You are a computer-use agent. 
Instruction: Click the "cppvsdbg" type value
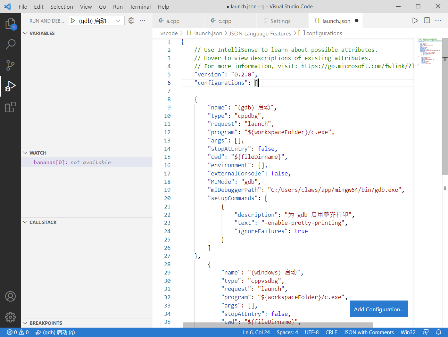(x=264, y=281)
